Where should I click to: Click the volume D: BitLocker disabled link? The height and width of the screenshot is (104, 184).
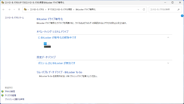tap(56, 63)
